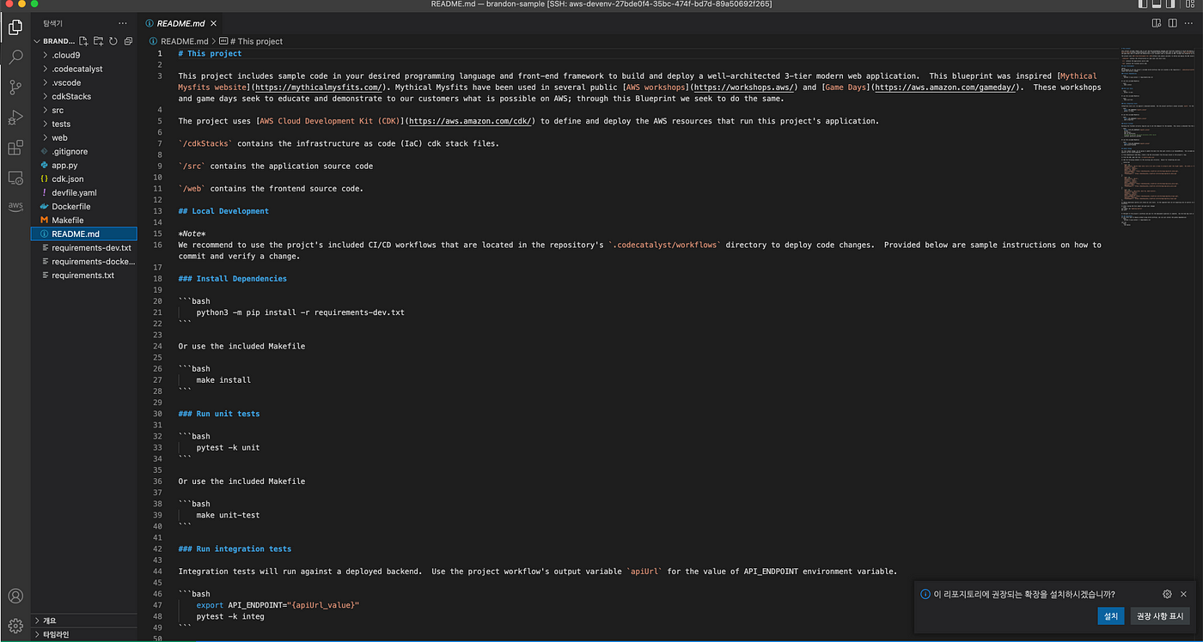This screenshot has width=1203, height=642.
Task: Open the Source Control view
Action: click(15, 88)
